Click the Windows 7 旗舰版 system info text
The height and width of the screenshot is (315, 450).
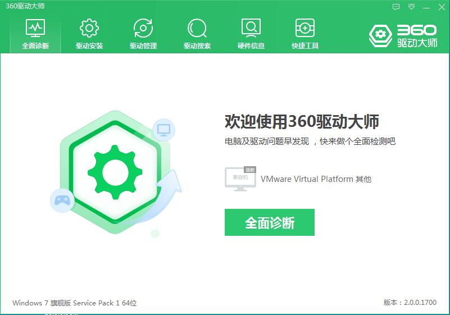[x=75, y=303]
